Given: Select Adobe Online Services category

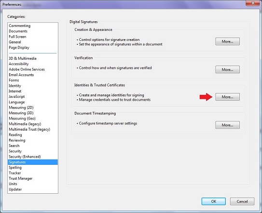Looking at the screenshot, I should (x=27, y=69).
